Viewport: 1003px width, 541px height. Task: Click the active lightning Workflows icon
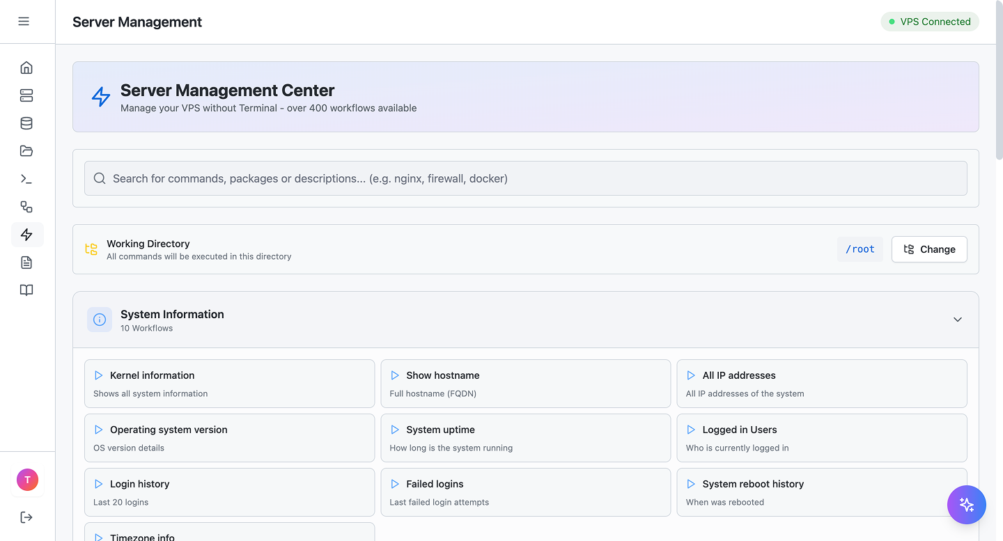tap(26, 235)
